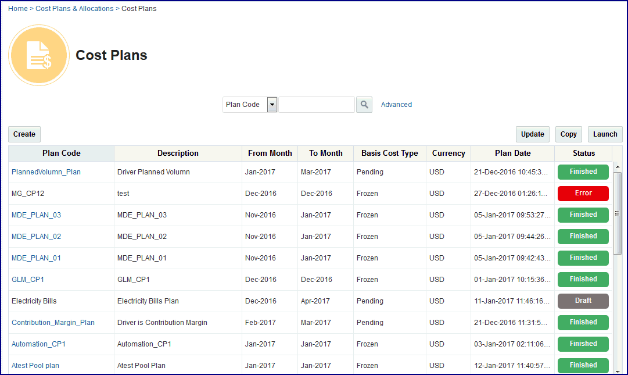
Task: Open MDE_PLAN_02 plan link
Action: 36,237
